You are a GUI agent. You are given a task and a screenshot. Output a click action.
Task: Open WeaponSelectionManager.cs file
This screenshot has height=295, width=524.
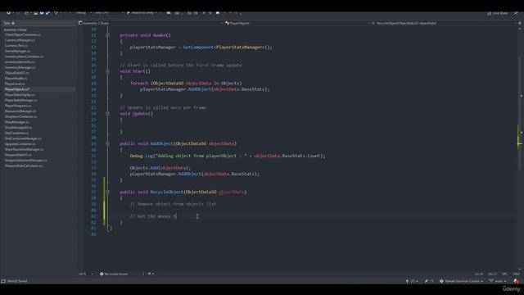[x=25, y=161]
